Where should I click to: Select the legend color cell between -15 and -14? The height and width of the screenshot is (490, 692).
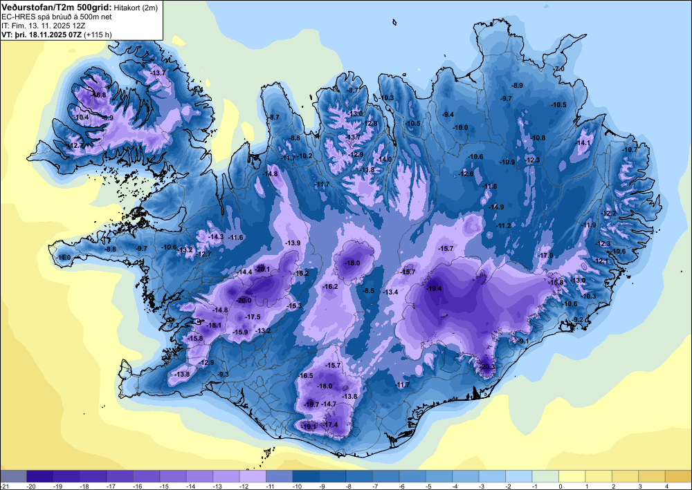[x=173, y=476]
